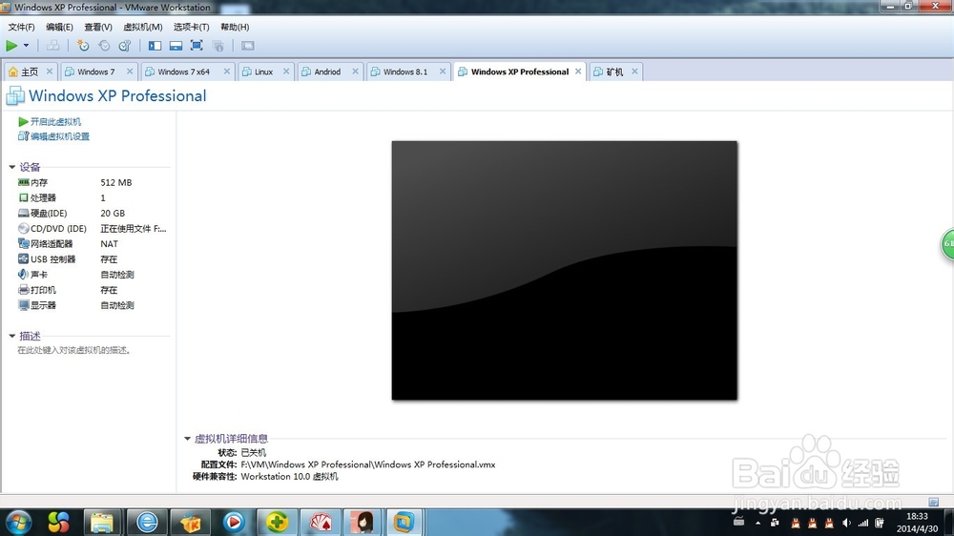This screenshot has width=954, height=536.
Task: Select the 打印机 printer device row
Action: (x=93, y=290)
